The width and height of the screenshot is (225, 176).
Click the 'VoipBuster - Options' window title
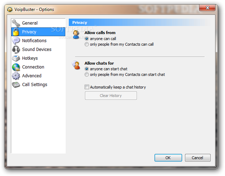[x=34, y=9]
